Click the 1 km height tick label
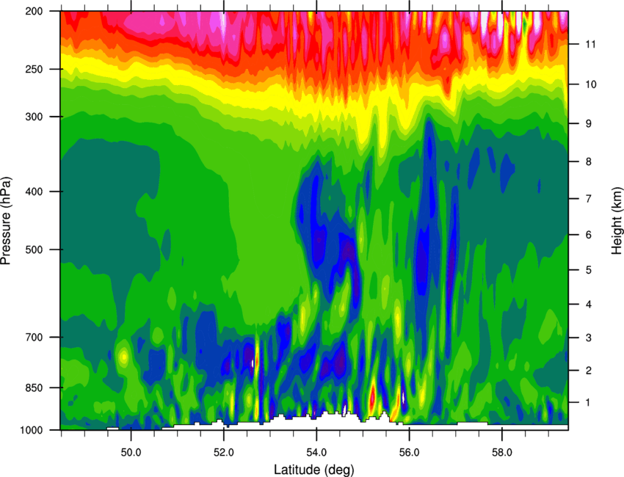The width and height of the screenshot is (624, 477). point(589,403)
